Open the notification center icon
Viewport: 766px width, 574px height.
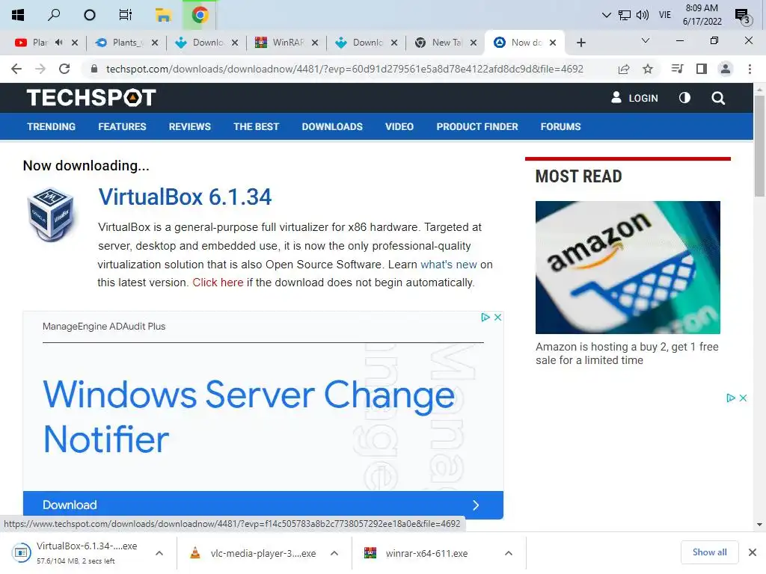pyautogui.click(x=743, y=16)
